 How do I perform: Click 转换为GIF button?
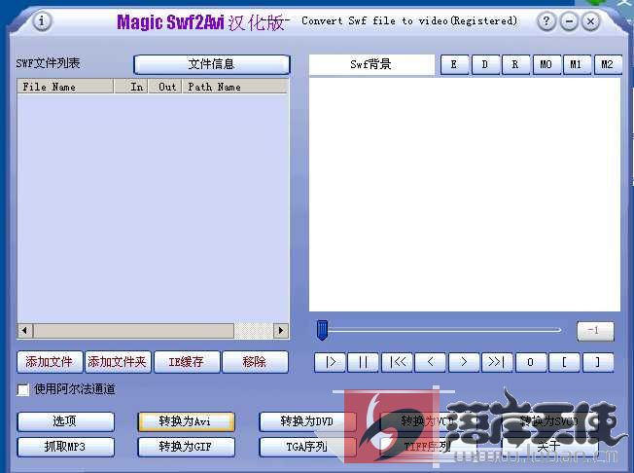186,447
